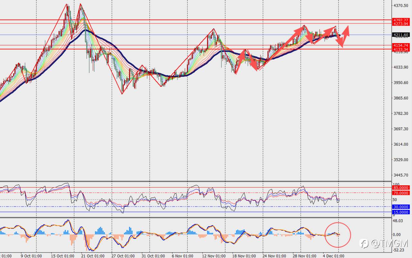Click the 3445.70 price axis value
The image size is (412, 258).
(x=401, y=175)
